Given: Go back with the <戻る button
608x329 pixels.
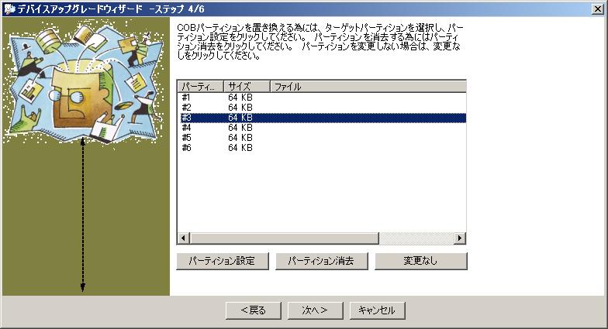Looking at the screenshot, I should click(253, 310).
